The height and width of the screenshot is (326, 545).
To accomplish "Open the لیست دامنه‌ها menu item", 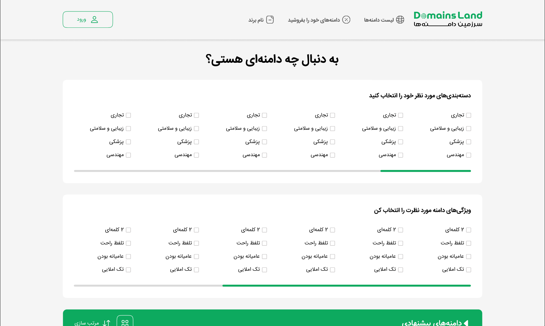I will tap(379, 20).
